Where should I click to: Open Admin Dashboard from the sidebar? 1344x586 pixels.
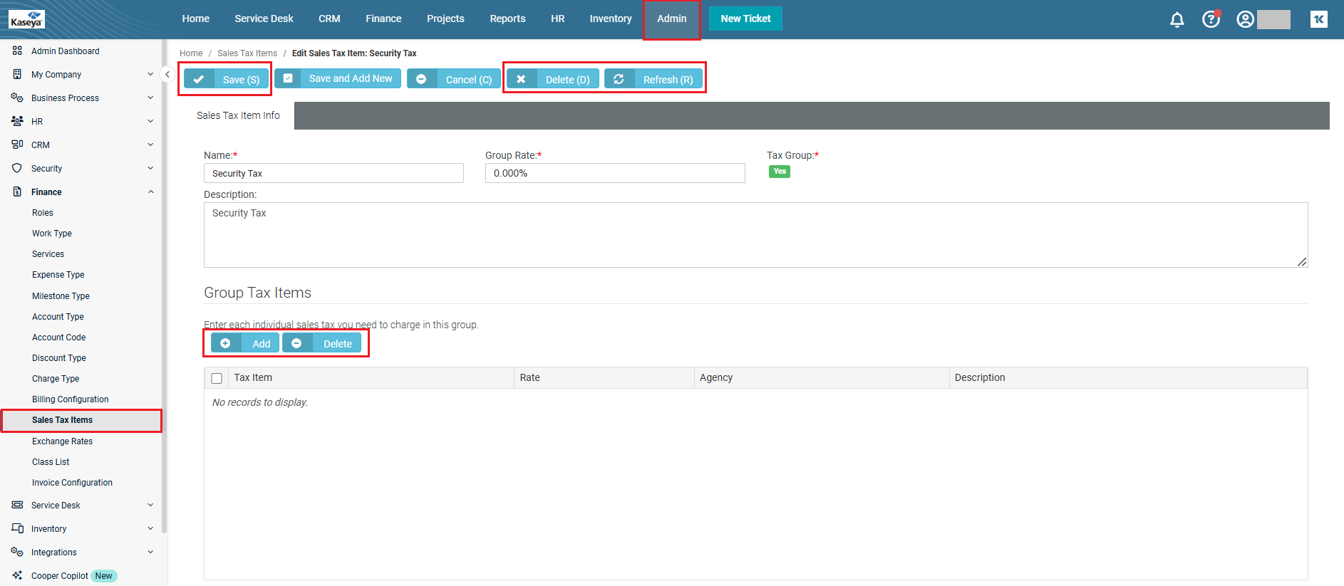pos(65,51)
